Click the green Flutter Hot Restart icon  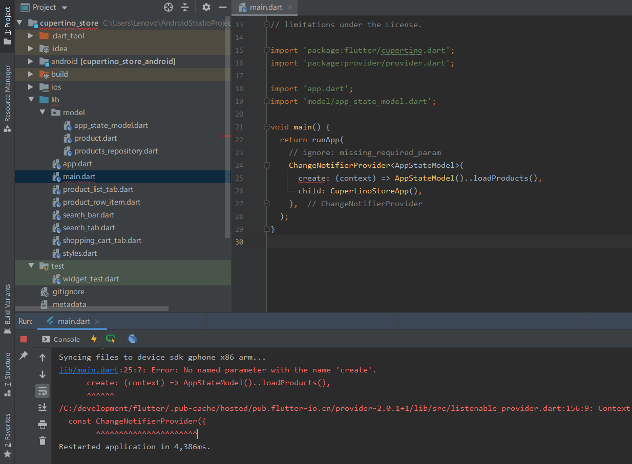(111, 339)
